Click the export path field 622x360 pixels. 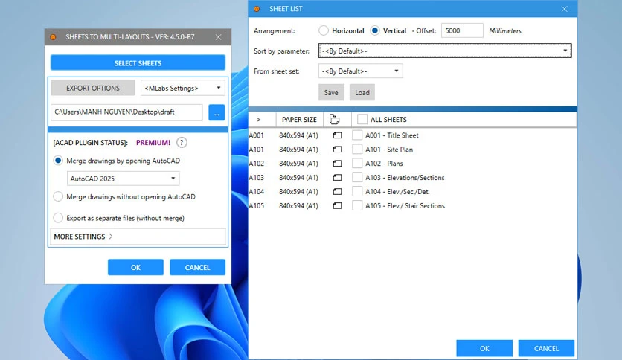126,112
